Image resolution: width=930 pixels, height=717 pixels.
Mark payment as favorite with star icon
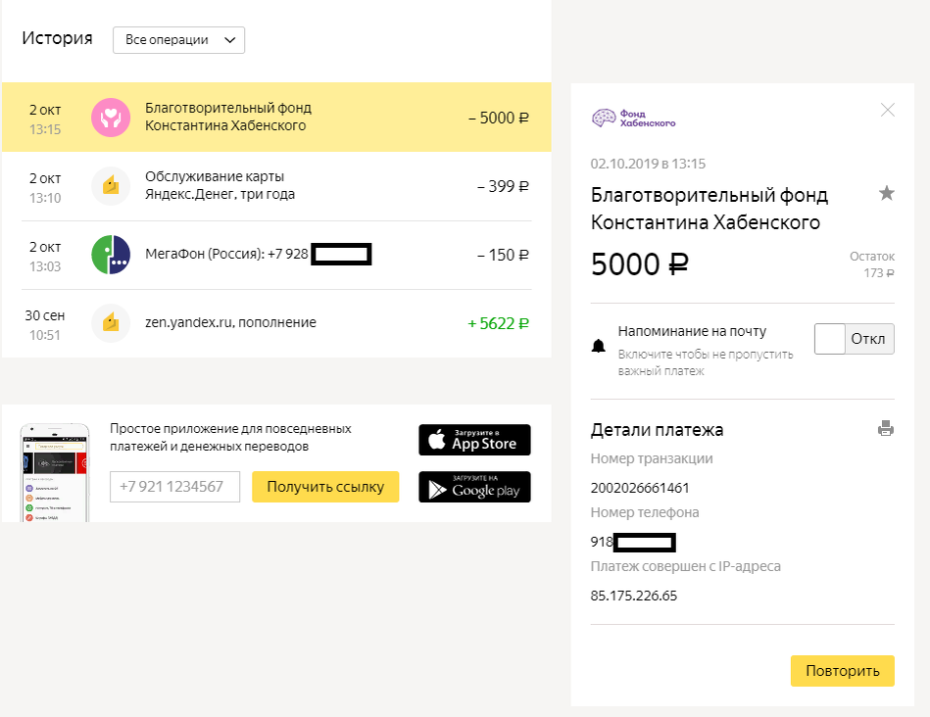pos(887,194)
